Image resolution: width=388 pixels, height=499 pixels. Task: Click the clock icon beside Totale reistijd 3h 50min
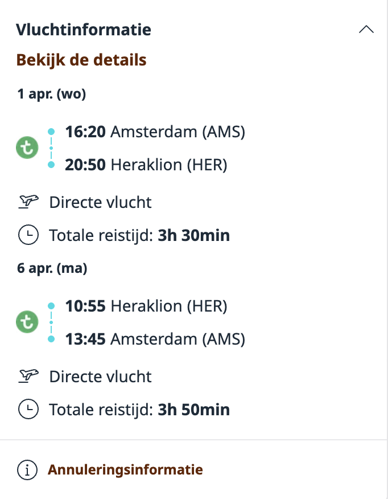27,409
